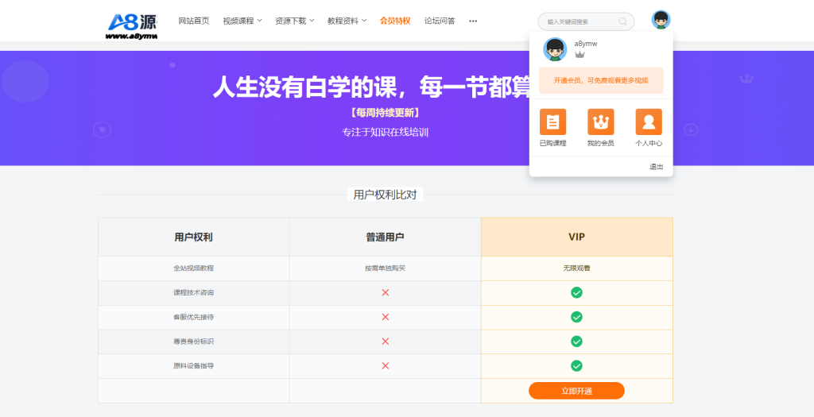This screenshot has width=814, height=417.
Task: Click the red cross in 客服优先接待 row
Action: coord(386,317)
